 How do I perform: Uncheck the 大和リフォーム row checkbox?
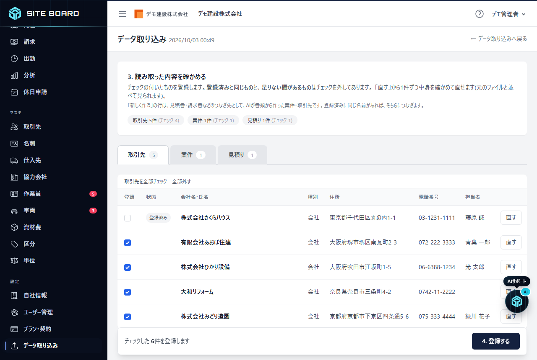click(x=128, y=292)
